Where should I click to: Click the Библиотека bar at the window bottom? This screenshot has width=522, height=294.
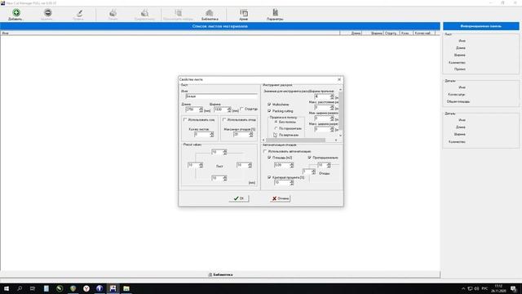pos(220,274)
